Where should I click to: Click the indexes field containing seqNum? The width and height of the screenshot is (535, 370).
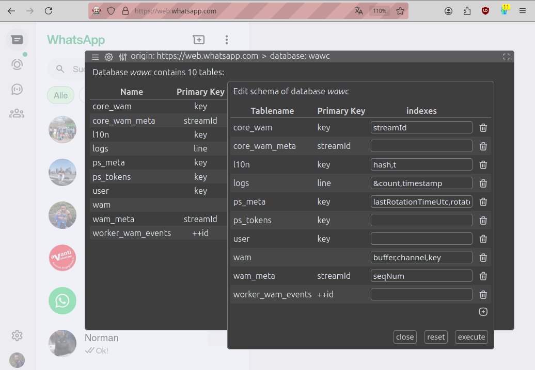(421, 276)
